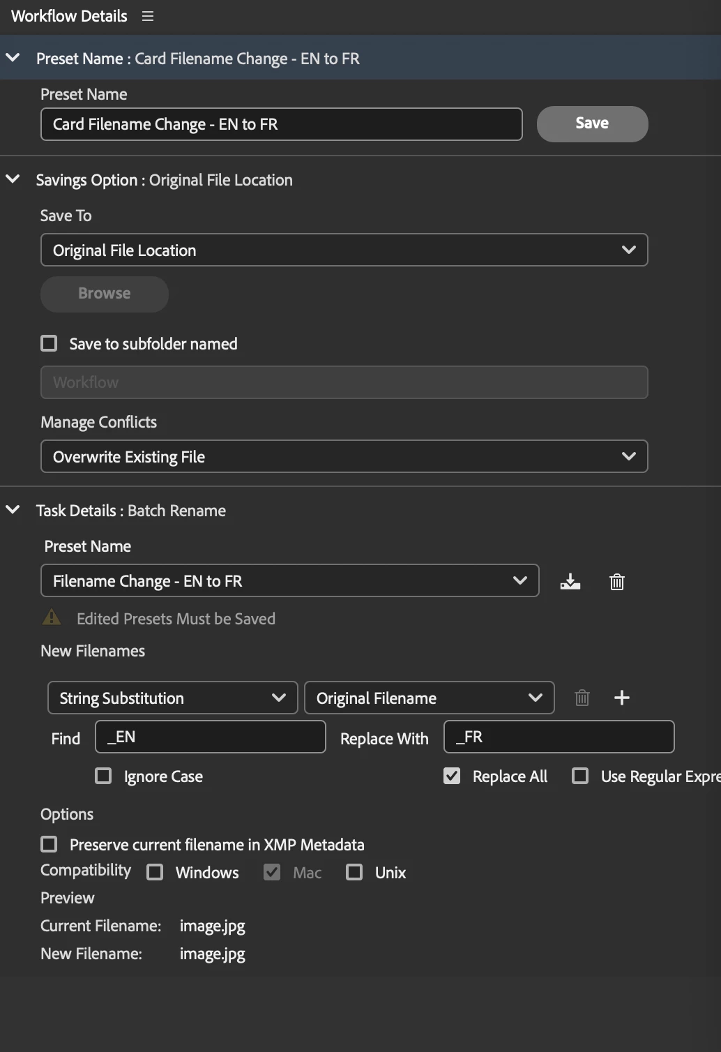The width and height of the screenshot is (721, 1052).
Task: Enable Windows compatibility checkbox
Action: tap(155, 872)
